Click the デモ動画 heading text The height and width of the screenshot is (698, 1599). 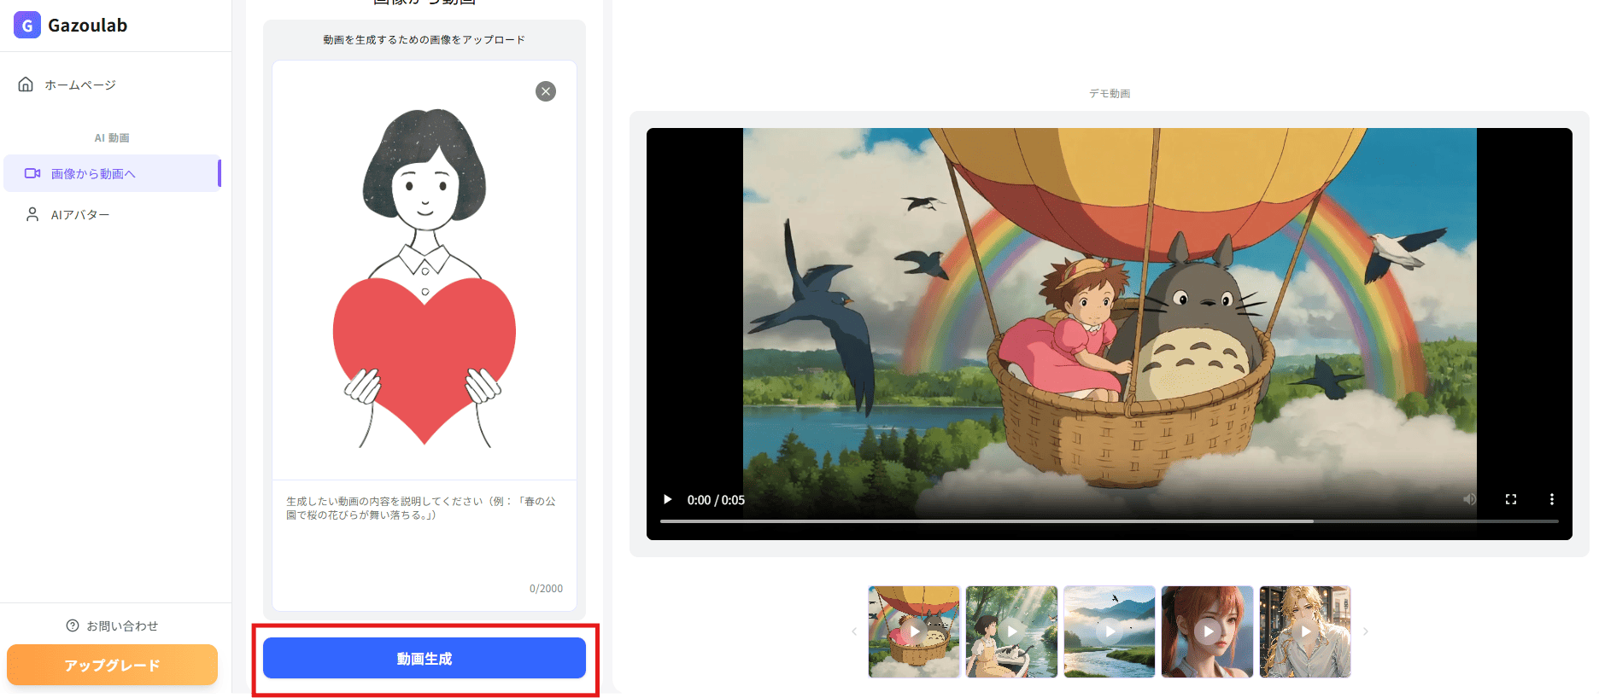[1110, 93]
